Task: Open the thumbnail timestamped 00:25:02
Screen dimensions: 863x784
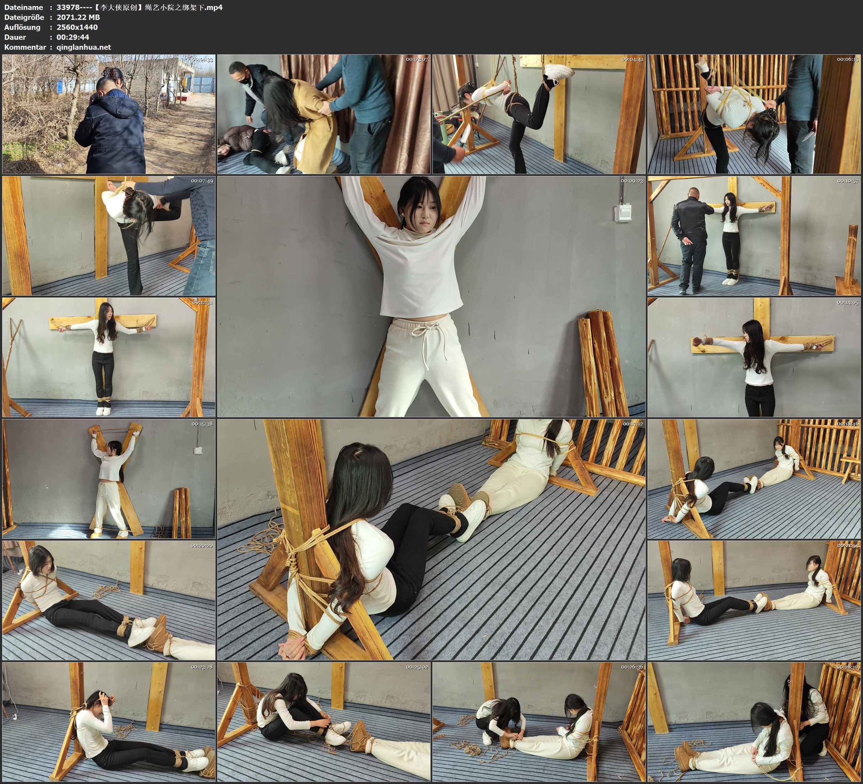Action: (x=324, y=721)
